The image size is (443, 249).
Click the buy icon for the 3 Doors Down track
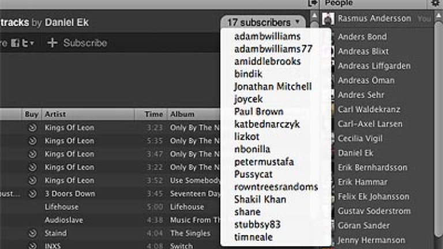[x=32, y=194]
